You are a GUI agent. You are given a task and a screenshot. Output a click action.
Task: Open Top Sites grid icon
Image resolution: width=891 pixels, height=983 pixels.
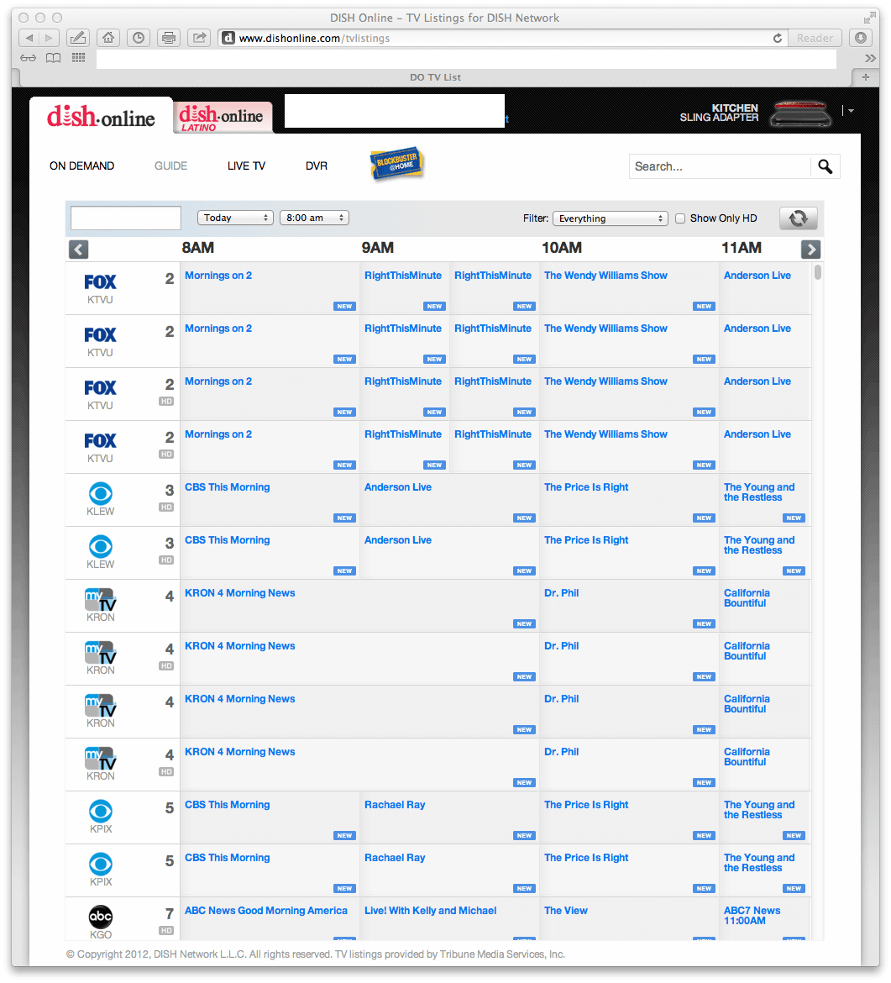coord(78,58)
